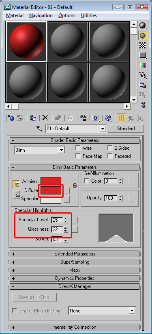Expand the Extended Parameters rollout
The width and height of the screenshot is (152, 334).
coord(75,254)
